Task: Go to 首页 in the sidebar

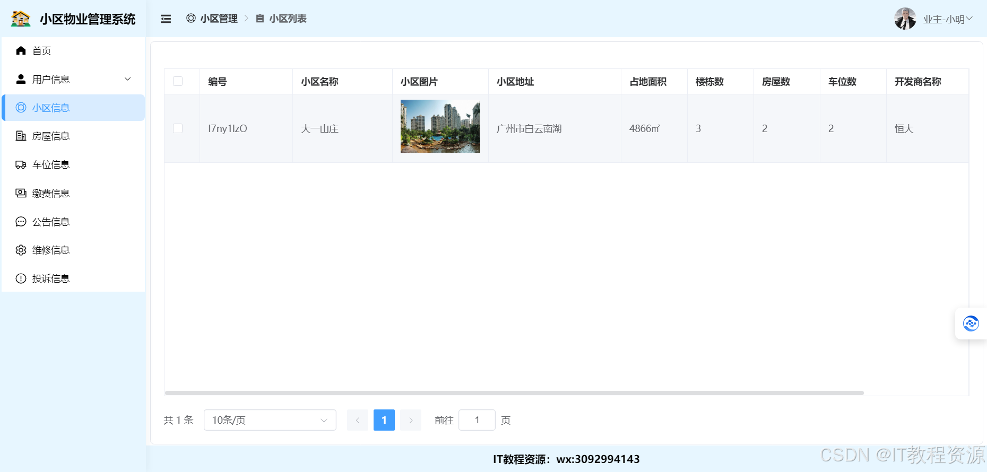Action: 74,50
